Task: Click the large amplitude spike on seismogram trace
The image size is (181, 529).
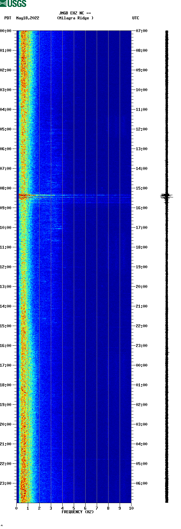Action: click(167, 196)
